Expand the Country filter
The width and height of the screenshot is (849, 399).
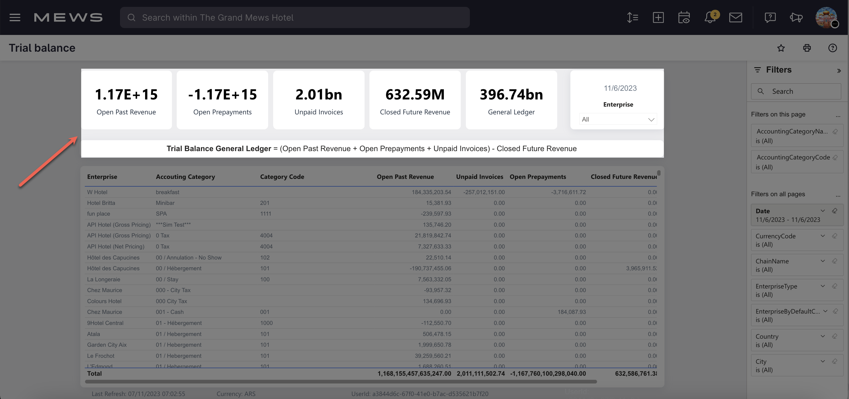(x=823, y=336)
